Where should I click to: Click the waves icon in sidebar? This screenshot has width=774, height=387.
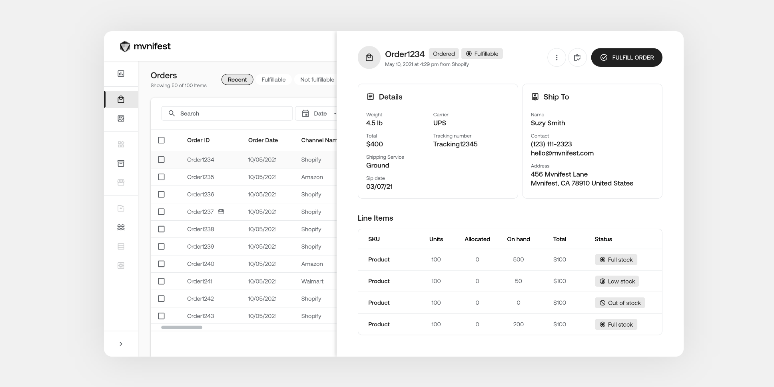tap(121, 227)
